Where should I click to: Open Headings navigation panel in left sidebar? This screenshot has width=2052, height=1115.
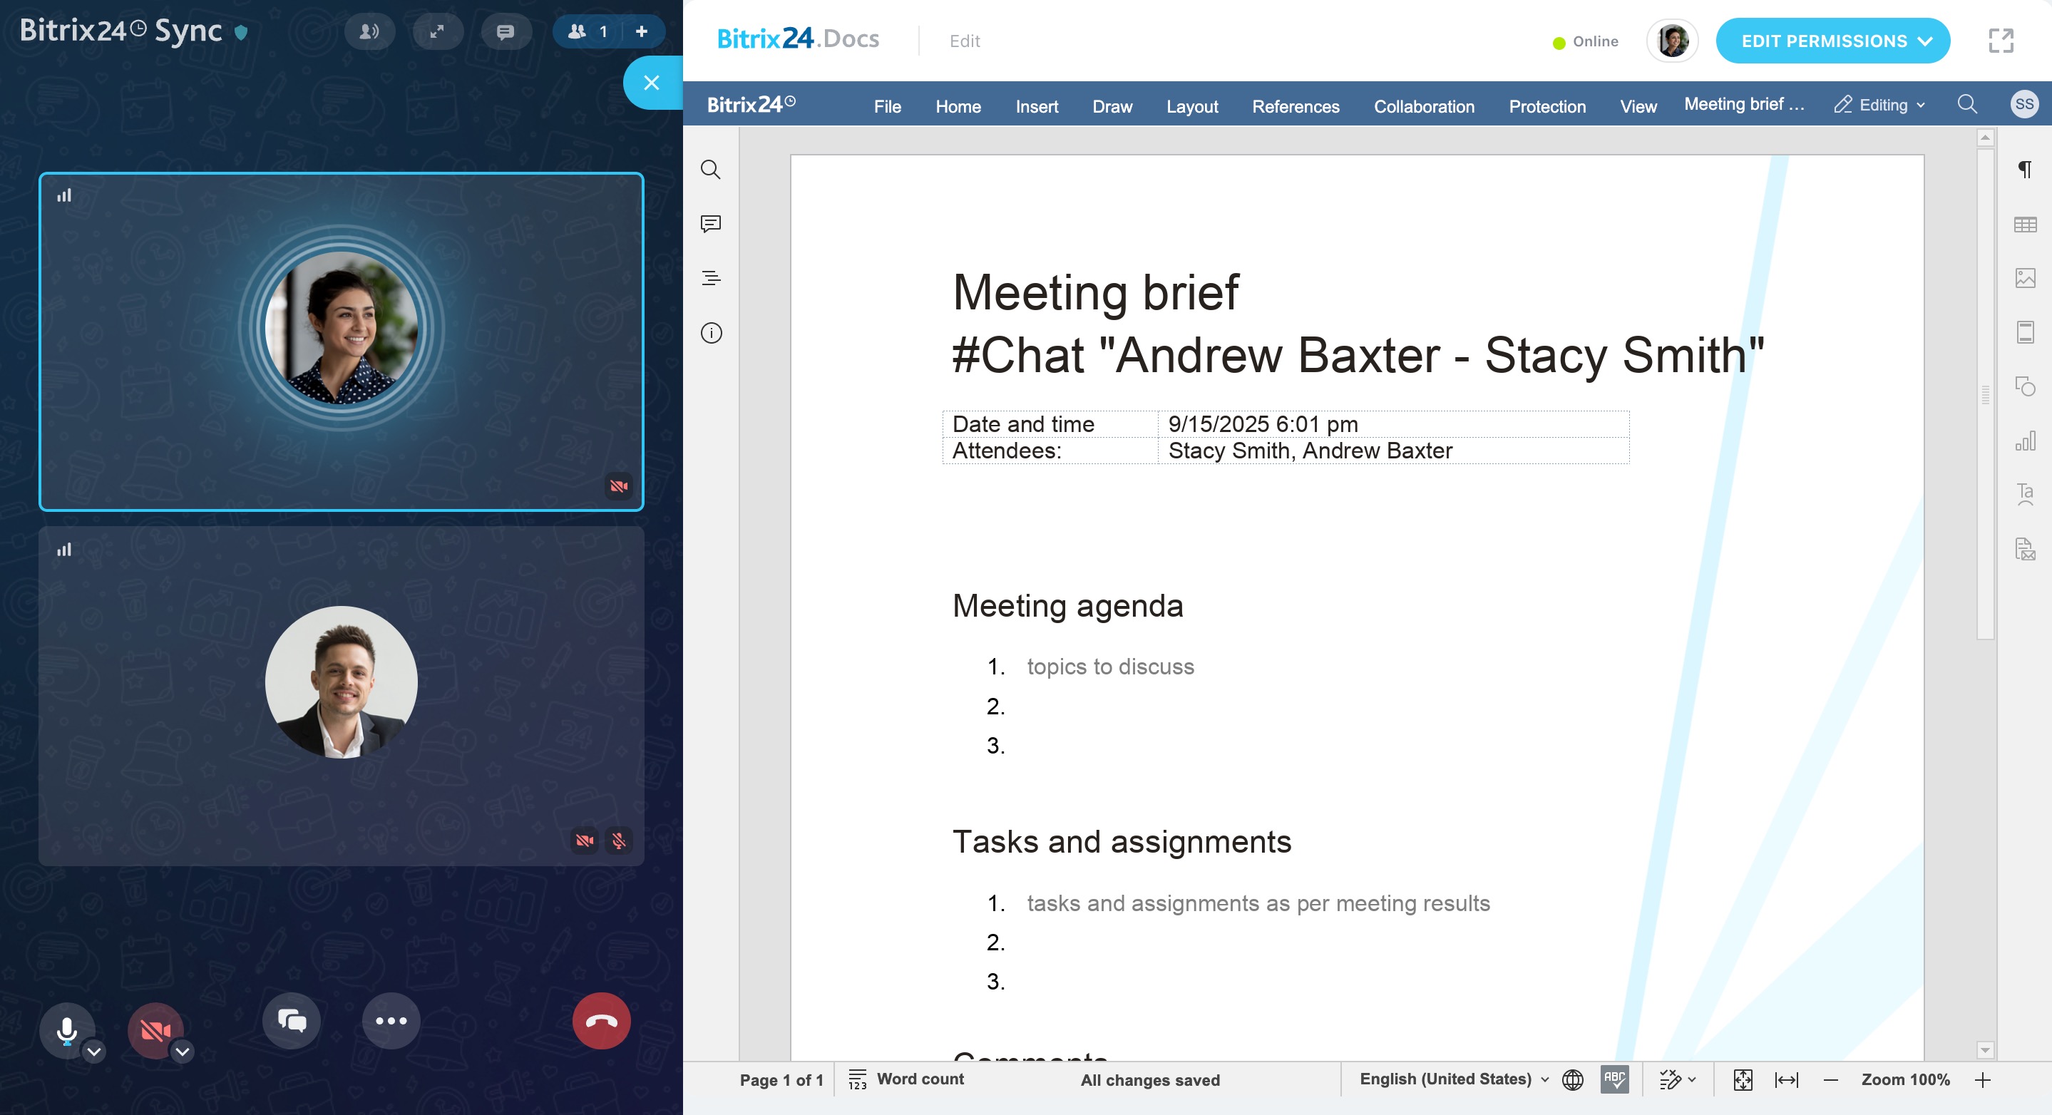(x=711, y=278)
